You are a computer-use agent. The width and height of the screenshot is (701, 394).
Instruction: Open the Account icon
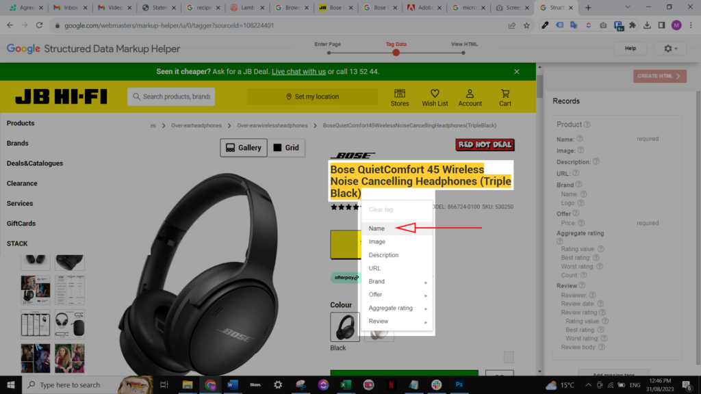pyautogui.click(x=470, y=97)
